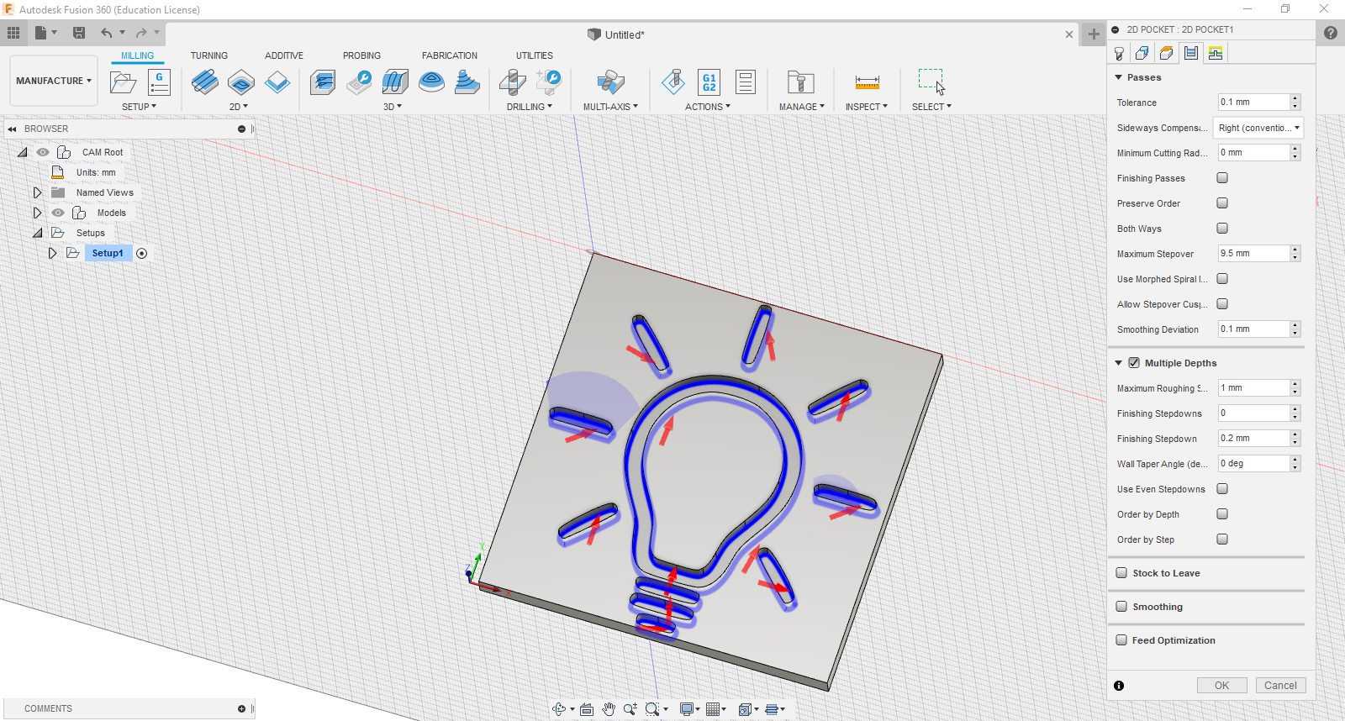Switch to the UTILITIES tab
The width and height of the screenshot is (1345, 721).
[535, 55]
